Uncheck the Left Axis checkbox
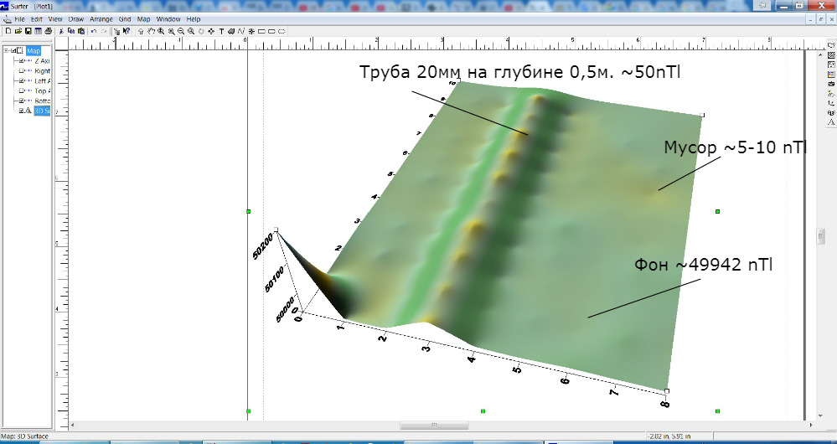837x444 pixels. 22,81
